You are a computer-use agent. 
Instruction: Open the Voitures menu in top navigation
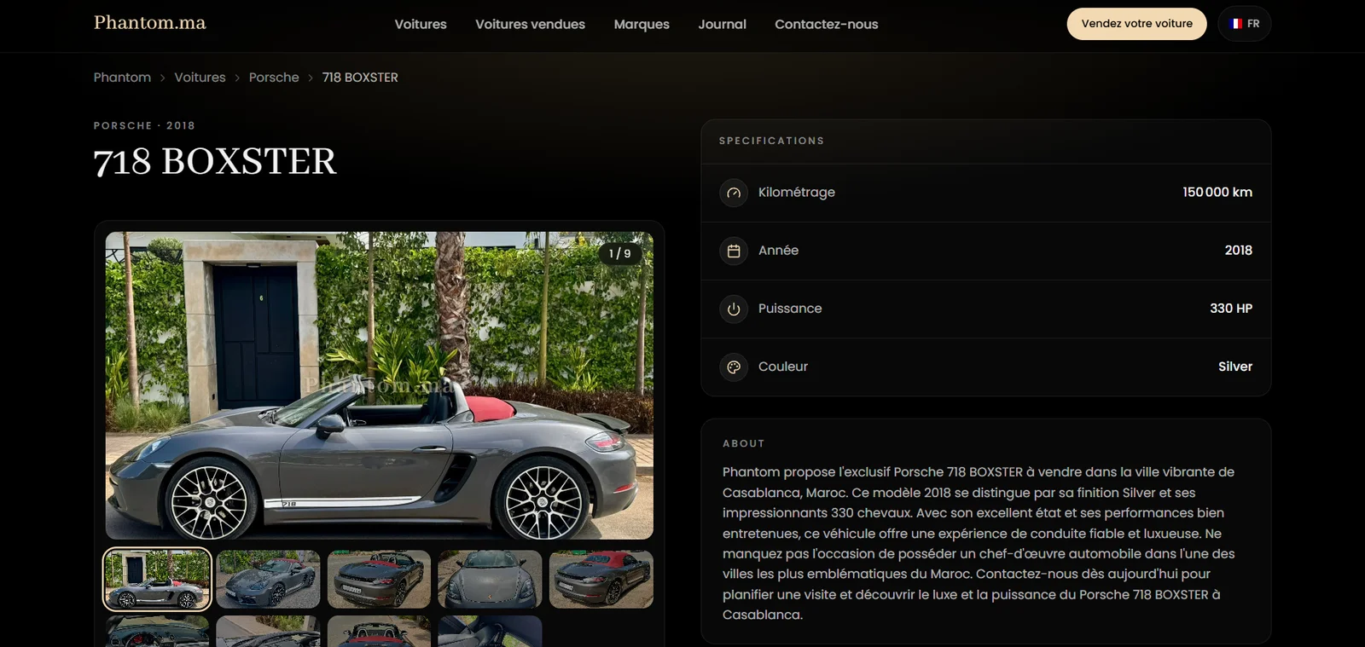421,24
